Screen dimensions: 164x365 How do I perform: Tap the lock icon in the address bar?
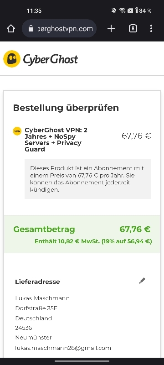coord(31,29)
